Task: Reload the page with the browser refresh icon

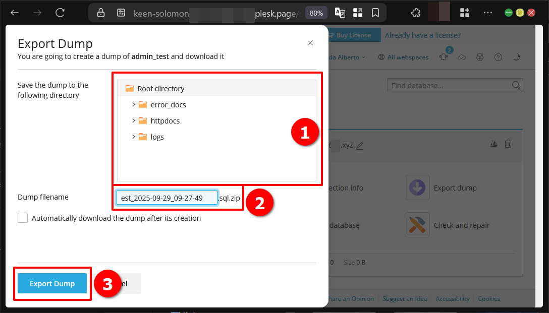Action: [60, 12]
